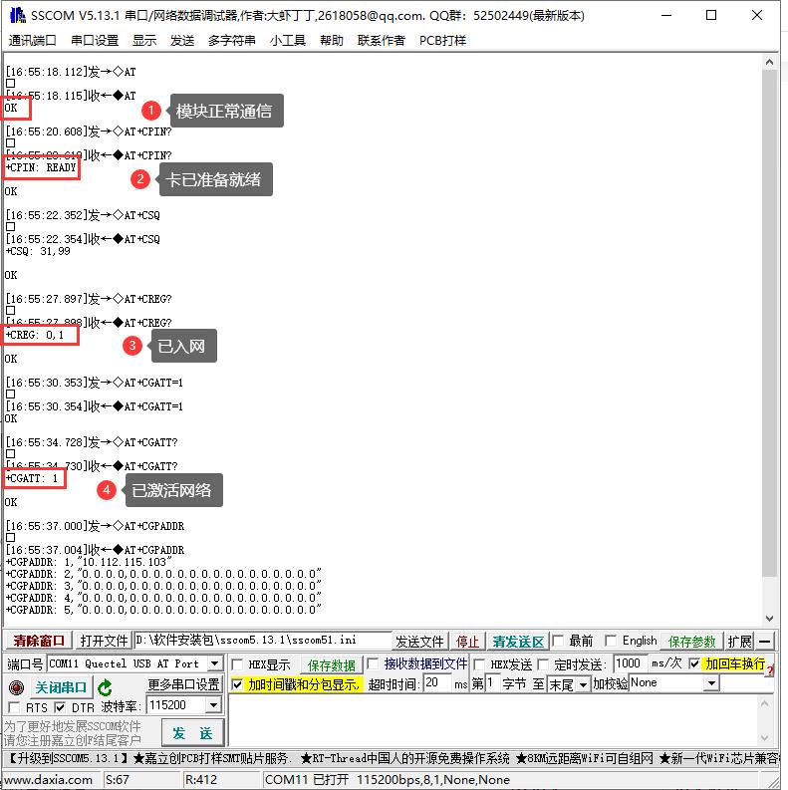Viewport: 788px width, 790px height.
Task: Click the 发送文件 button
Action: [419, 642]
